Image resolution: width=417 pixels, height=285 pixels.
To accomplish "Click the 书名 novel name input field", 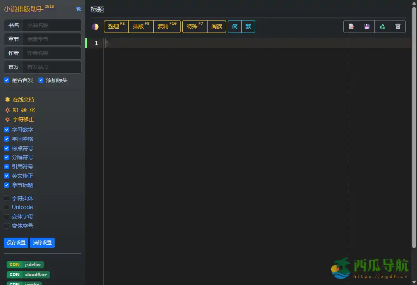I will pos(52,25).
